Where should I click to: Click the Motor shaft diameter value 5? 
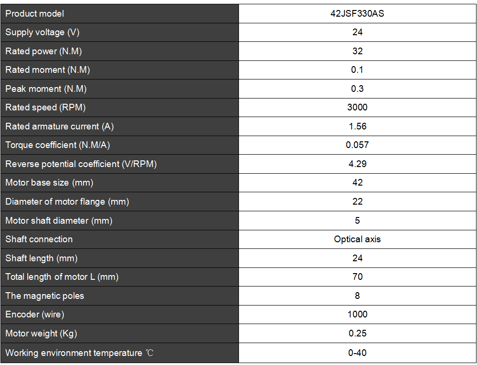357,221
